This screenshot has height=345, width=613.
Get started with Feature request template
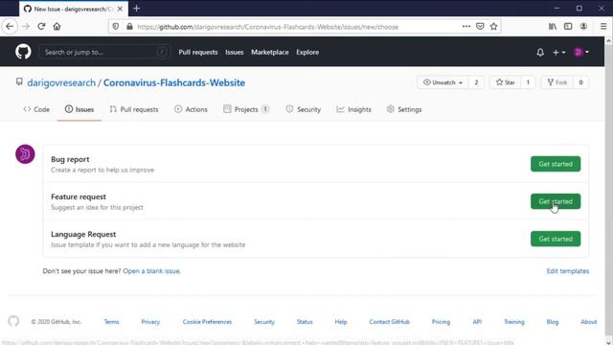point(556,201)
